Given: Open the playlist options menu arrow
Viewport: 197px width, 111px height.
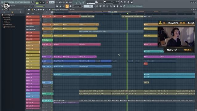Looking at the screenshot, I should pyautogui.click(x=27, y=10).
